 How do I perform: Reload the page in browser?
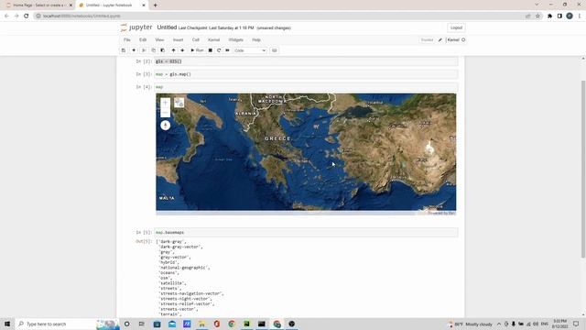pos(27,16)
